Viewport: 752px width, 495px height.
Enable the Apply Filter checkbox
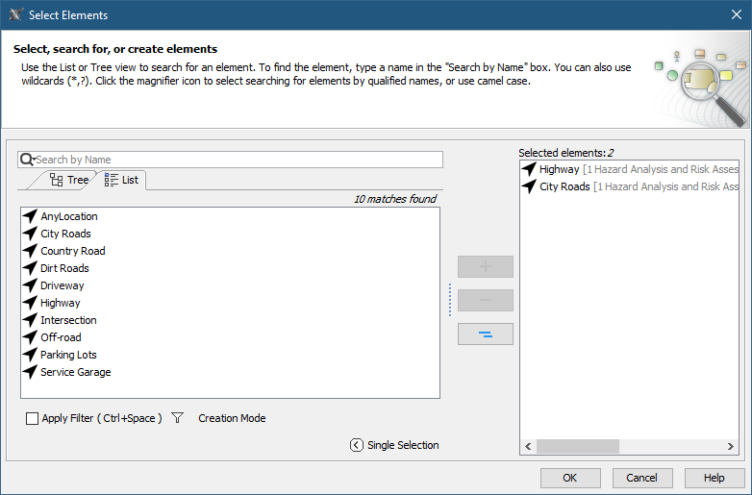click(33, 419)
